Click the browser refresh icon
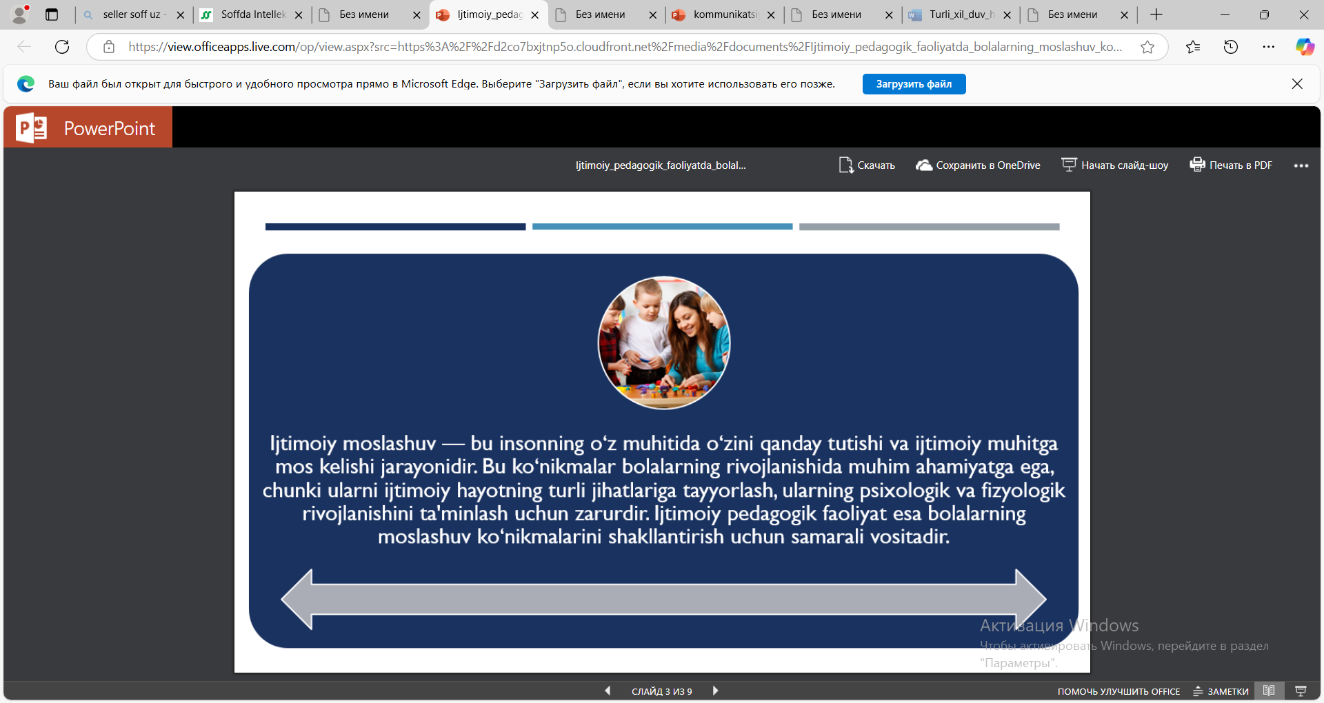This screenshot has width=1324, height=703. [62, 47]
